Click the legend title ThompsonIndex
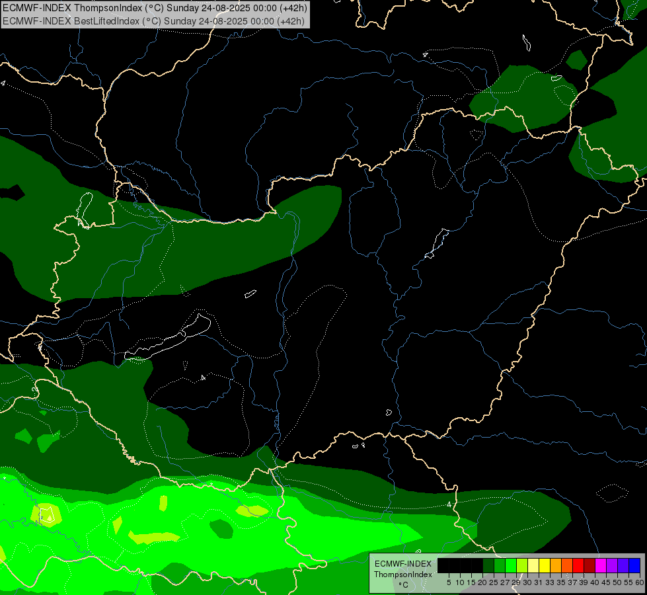Screen dimensions: 647x595 point(403,575)
